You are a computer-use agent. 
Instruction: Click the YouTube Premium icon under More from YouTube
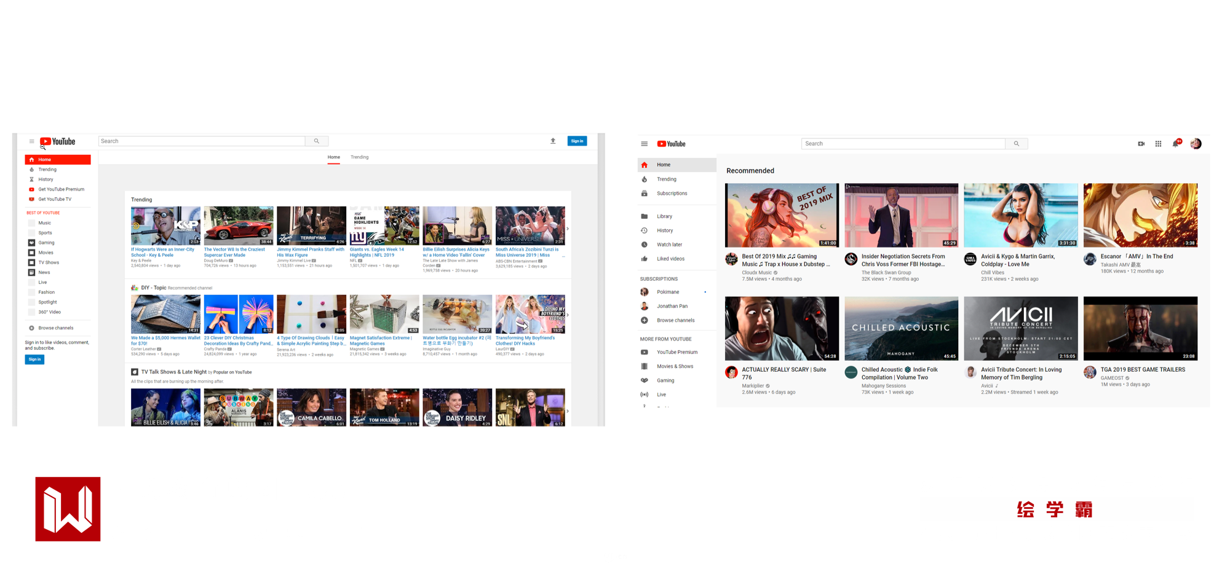pos(645,352)
